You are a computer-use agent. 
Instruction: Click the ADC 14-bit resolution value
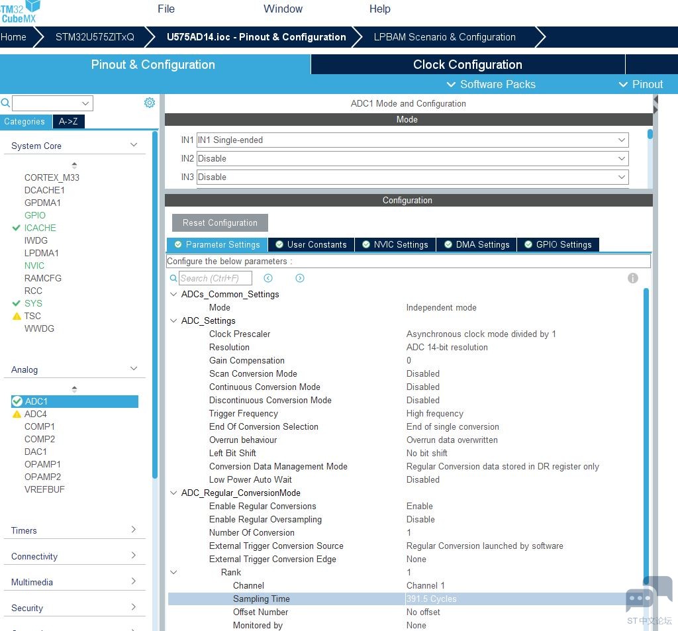(x=447, y=348)
